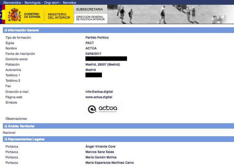Click the www.actua.digital web page value

coord(99,97)
